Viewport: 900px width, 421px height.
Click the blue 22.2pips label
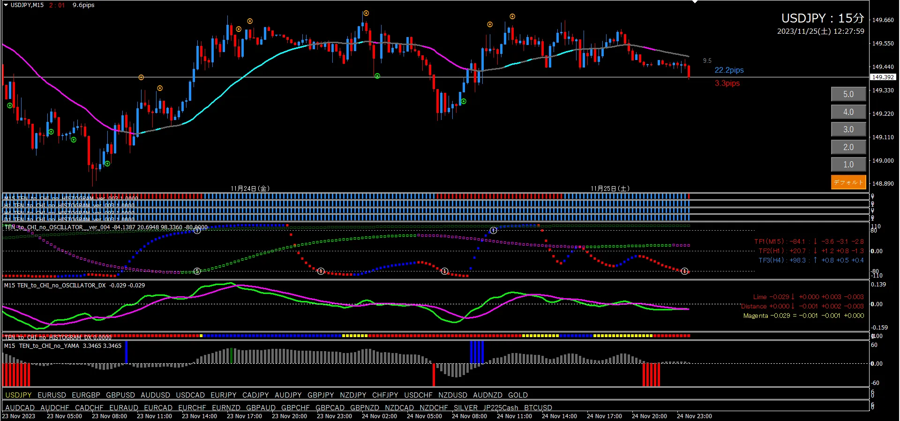[x=729, y=70]
